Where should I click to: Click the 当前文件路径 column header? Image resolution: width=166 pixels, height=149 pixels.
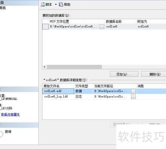coord(104,86)
